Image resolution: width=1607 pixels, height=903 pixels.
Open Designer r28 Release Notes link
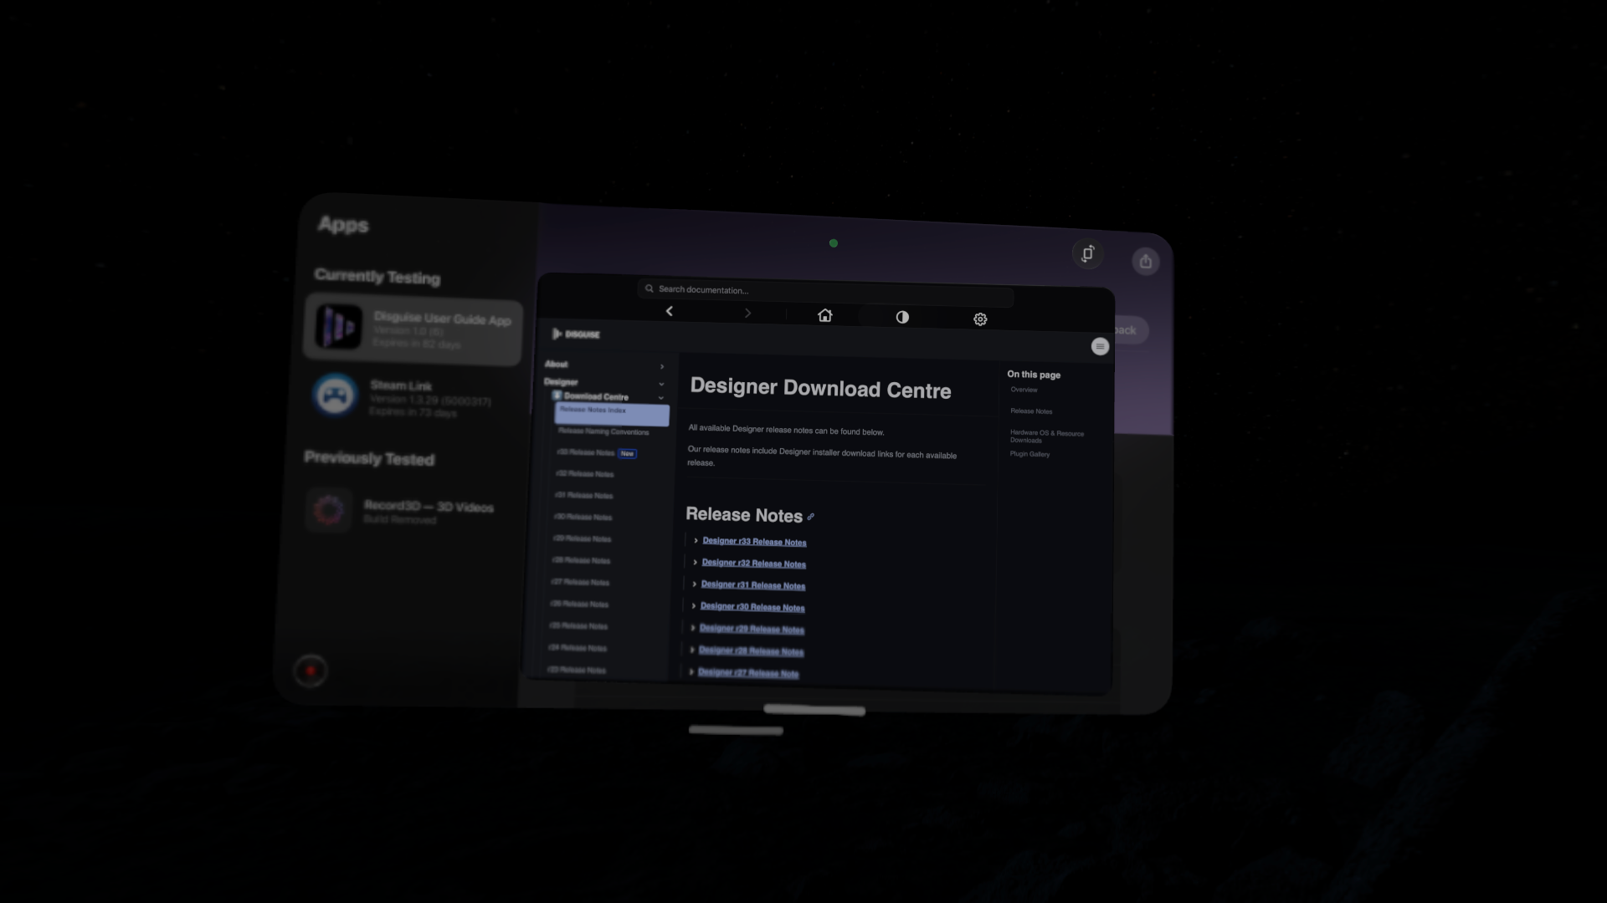pos(750,650)
